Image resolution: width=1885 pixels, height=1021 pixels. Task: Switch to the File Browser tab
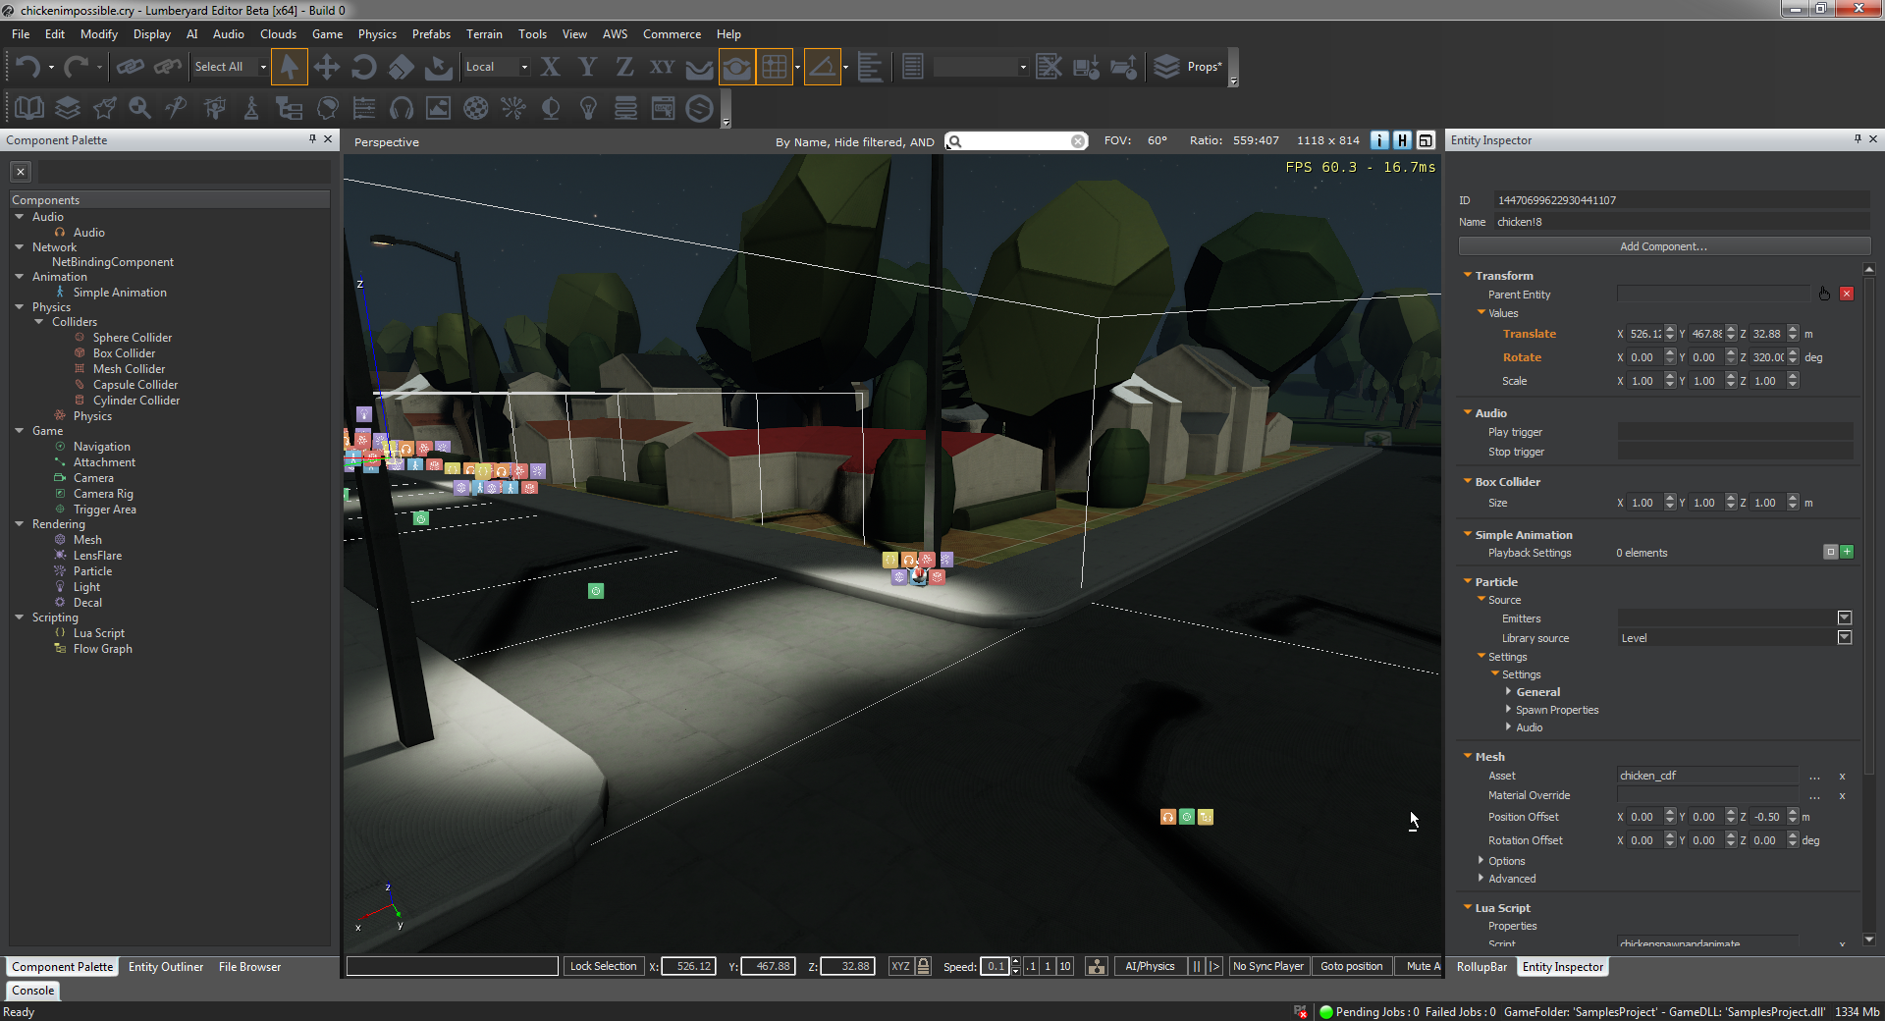[249, 967]
